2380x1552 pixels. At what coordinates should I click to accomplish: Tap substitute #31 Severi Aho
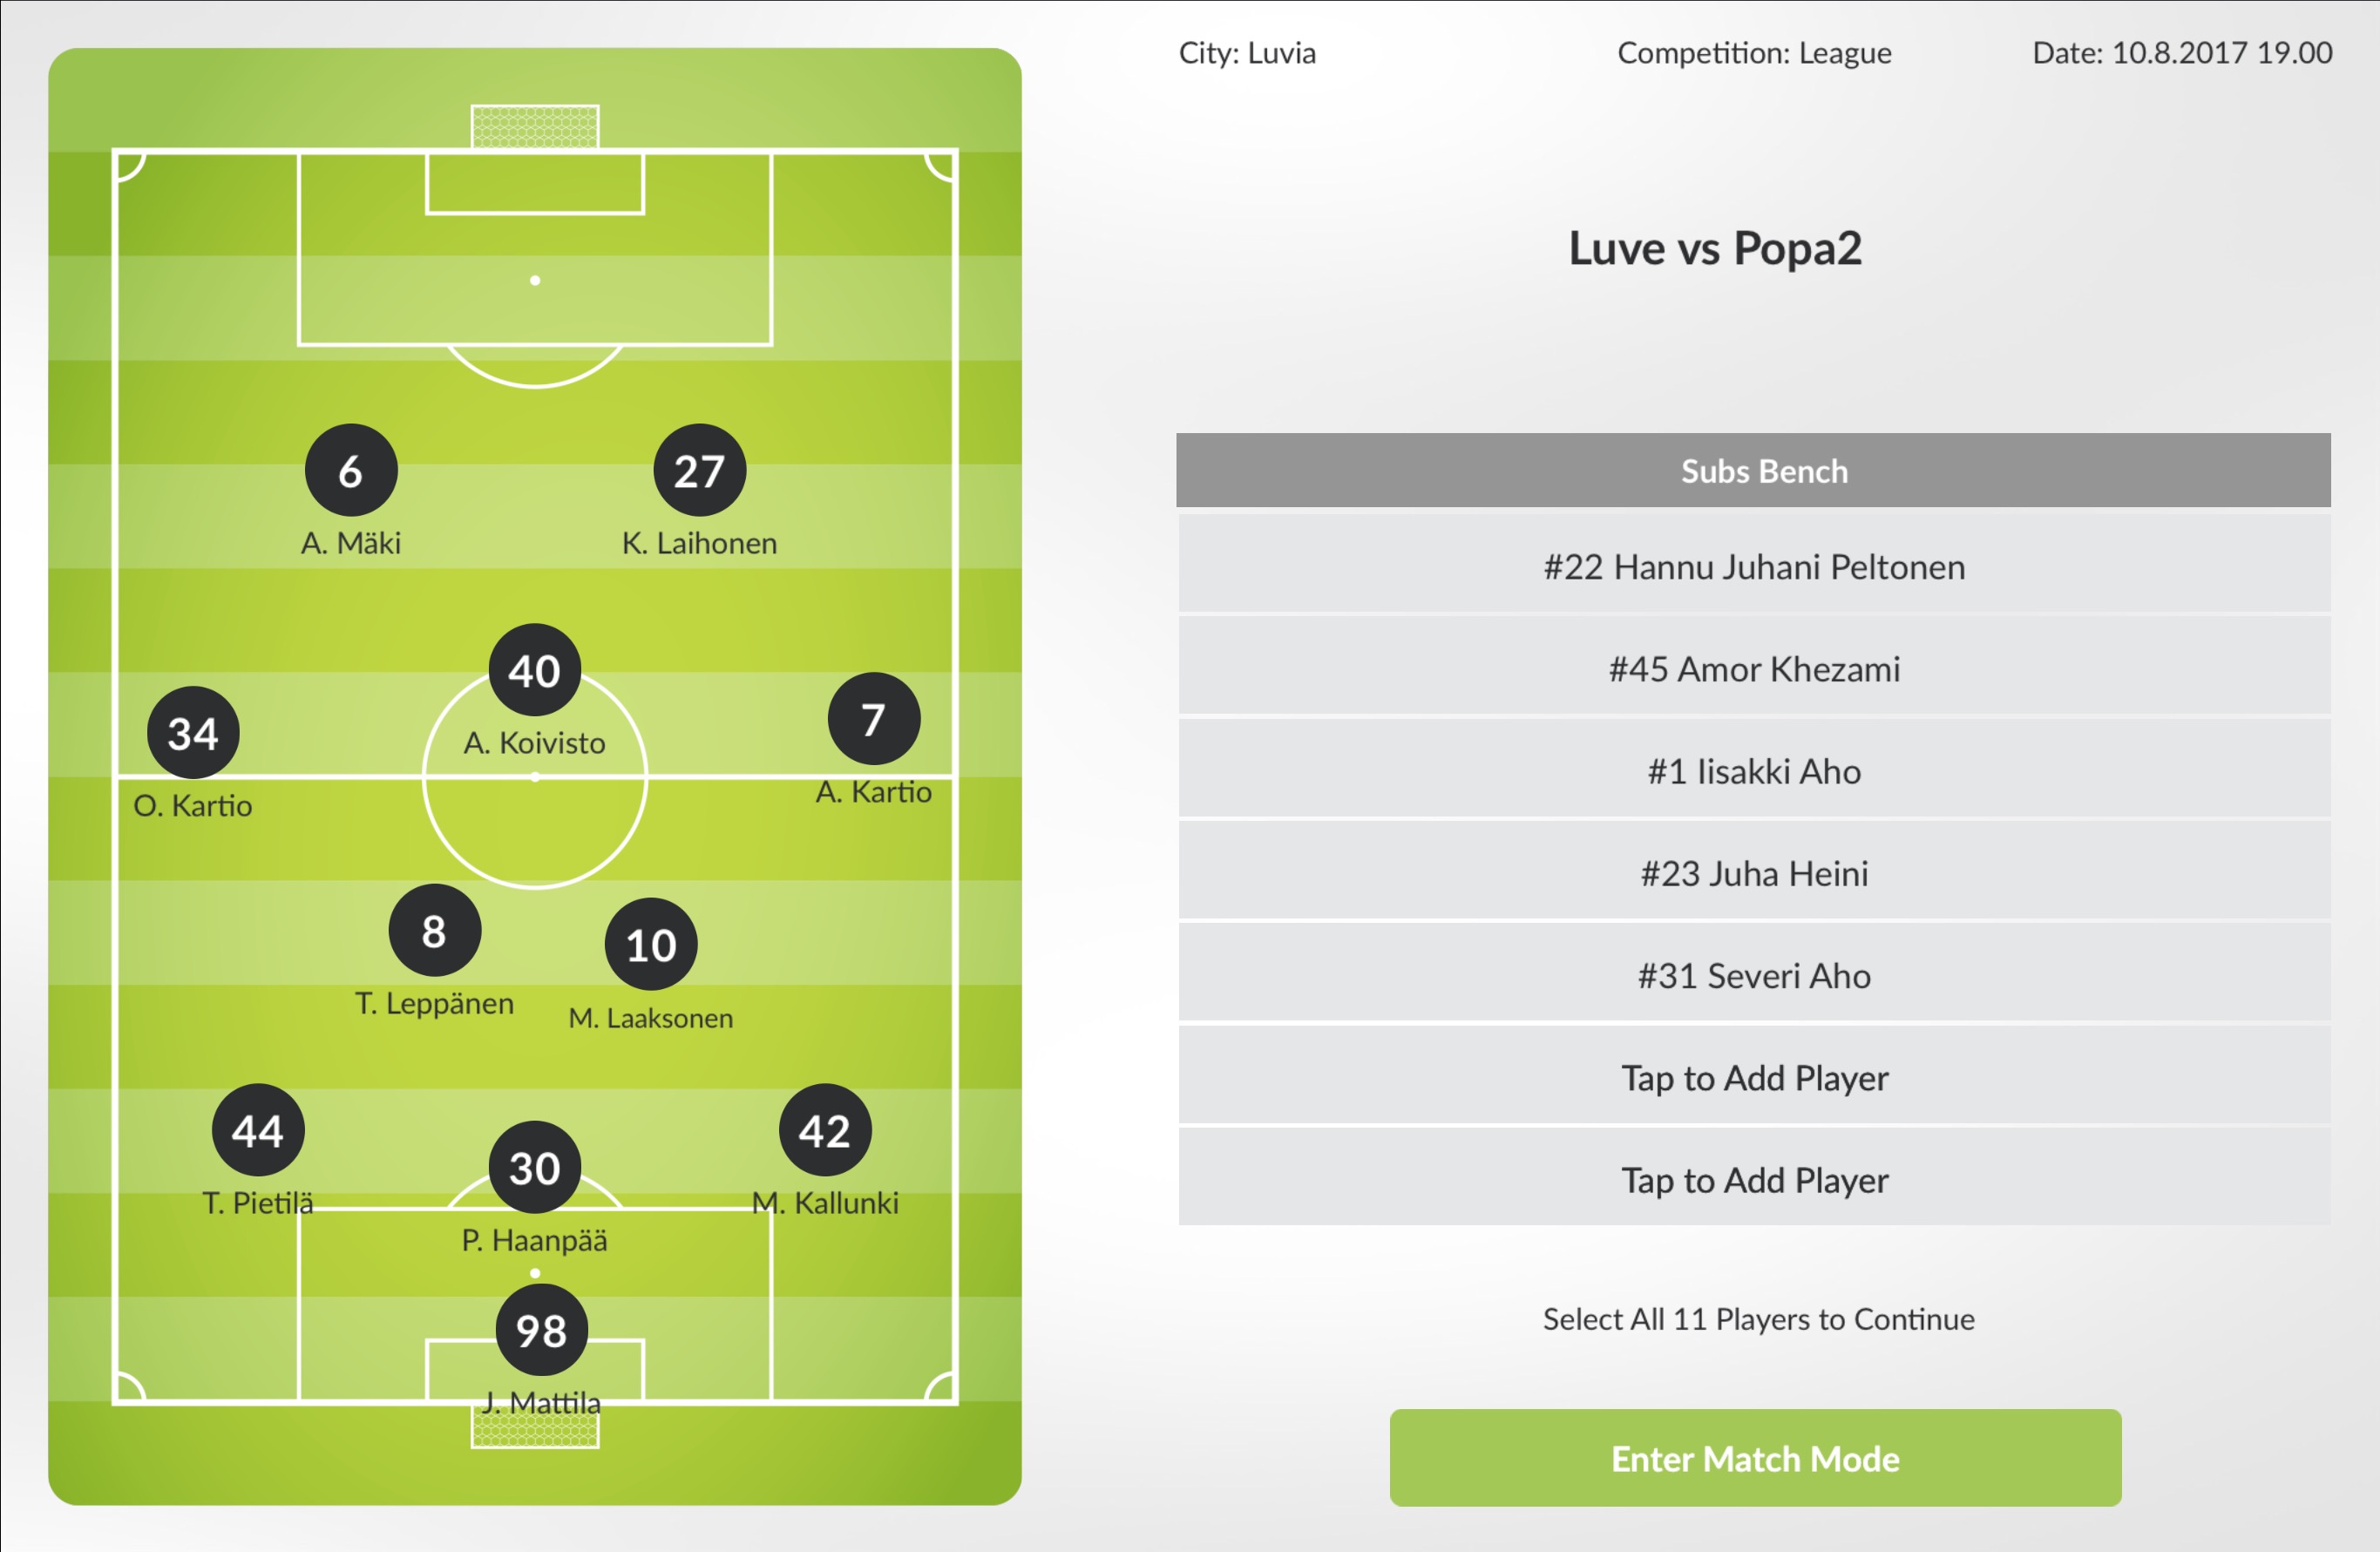[1754, 975]
